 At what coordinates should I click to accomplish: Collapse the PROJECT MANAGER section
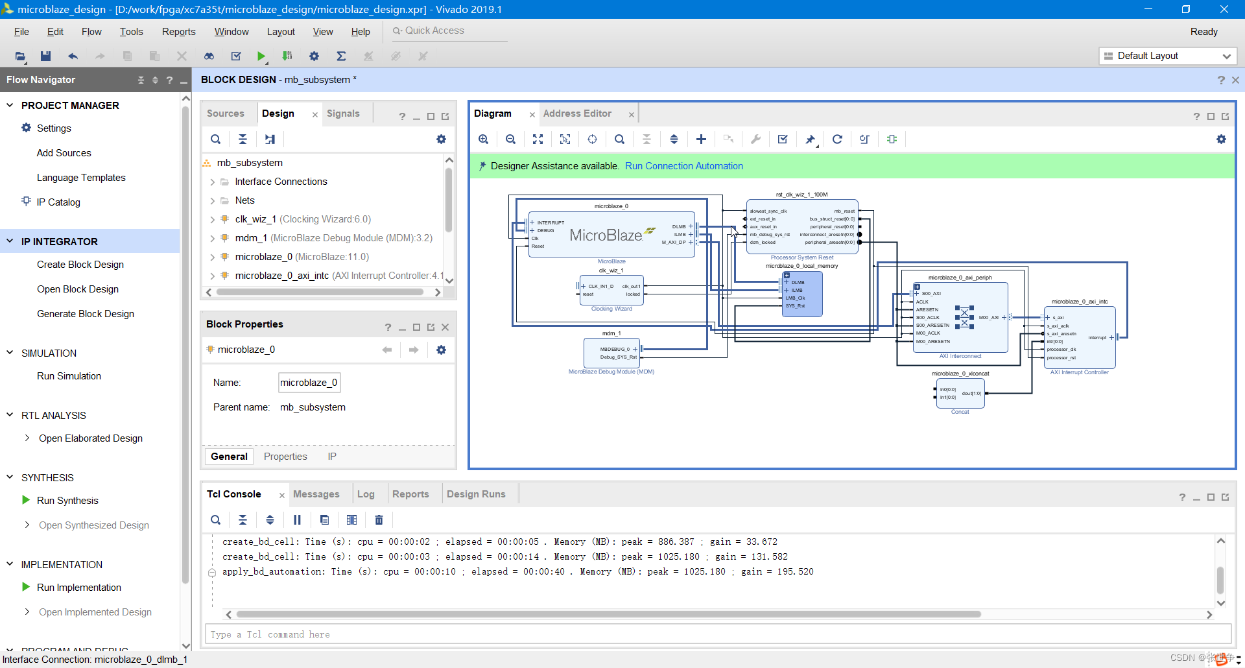(x=10, y=104)
